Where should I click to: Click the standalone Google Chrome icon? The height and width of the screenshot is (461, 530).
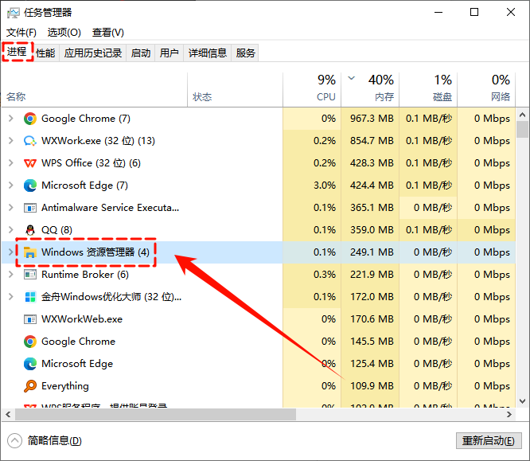tap(30, 342)
